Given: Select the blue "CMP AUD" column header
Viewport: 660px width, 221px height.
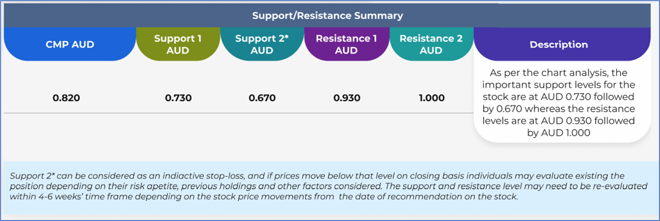Looking at the screenshot, I should 70,45.
